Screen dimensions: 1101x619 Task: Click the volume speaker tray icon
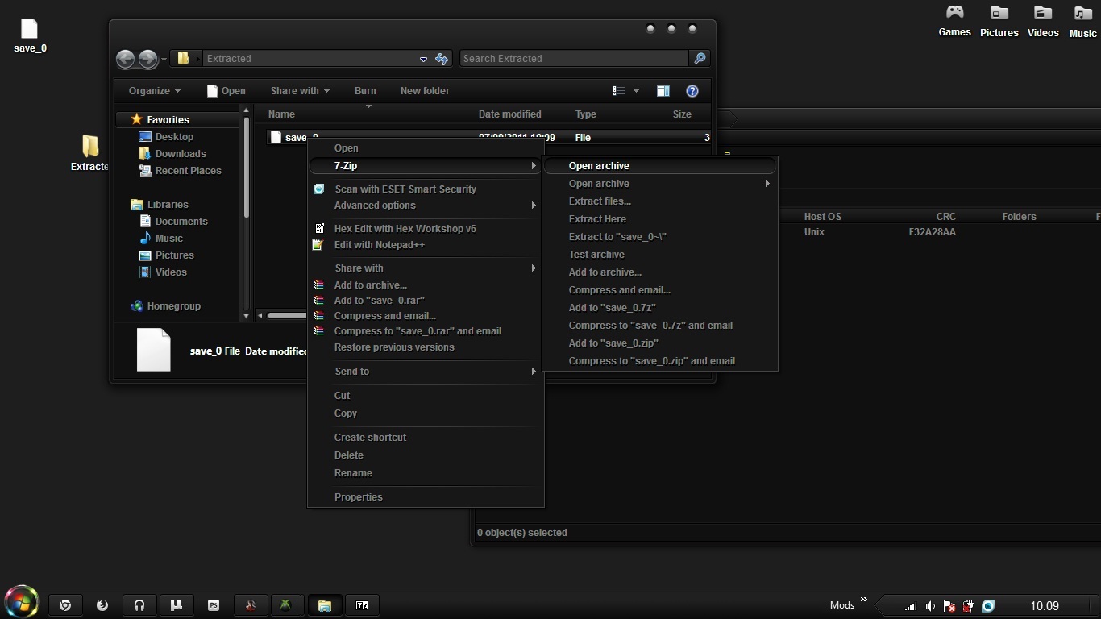click(930, 606)
